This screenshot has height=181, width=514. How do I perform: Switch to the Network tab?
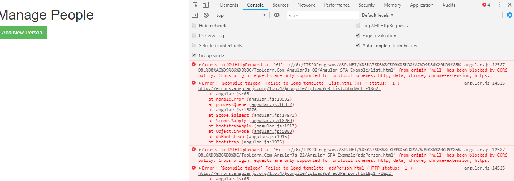click(306, 5)
